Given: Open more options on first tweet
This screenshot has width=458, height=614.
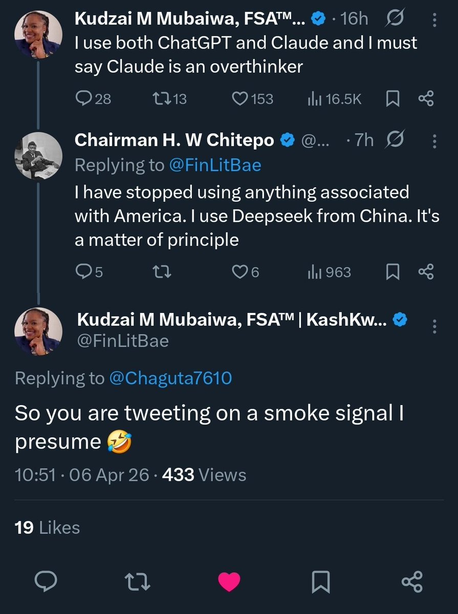Looking at the screenshot, I should coord(434,20).
